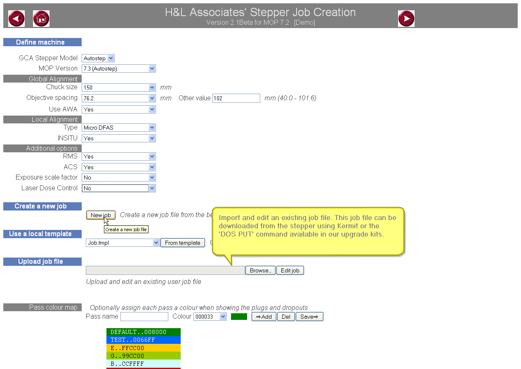Select the G..99CC00 colour entry

pyautogui.click(x=144, y=355)
